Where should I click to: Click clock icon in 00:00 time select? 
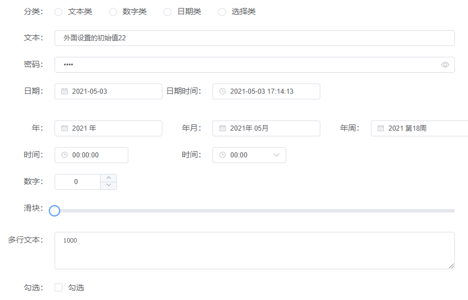(223, 155)
